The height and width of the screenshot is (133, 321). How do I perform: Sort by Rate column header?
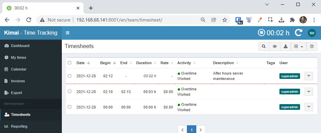(x=167, y=63)
